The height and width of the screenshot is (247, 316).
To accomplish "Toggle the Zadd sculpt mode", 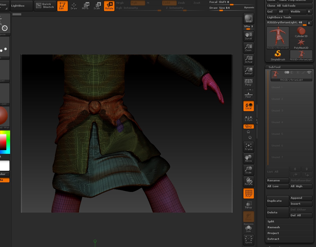I will tap(169, 3).
